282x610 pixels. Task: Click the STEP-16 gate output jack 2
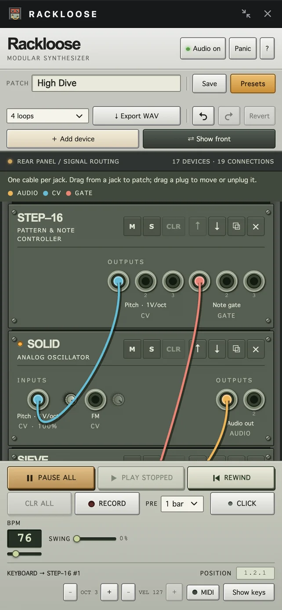(227, 281)
